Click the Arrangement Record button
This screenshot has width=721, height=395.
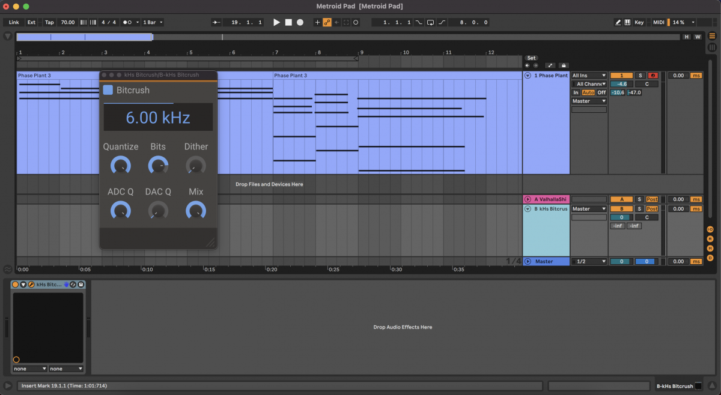(x=300, y=22)
